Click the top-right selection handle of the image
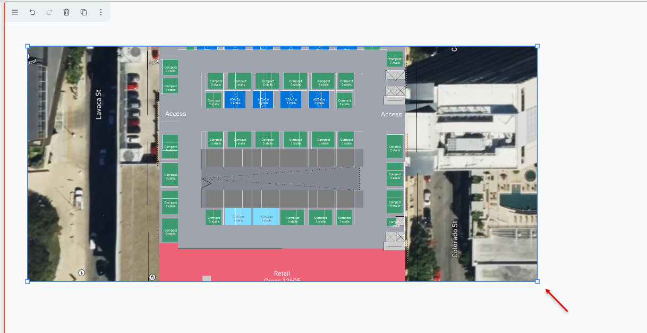 [x=537, y=46]
